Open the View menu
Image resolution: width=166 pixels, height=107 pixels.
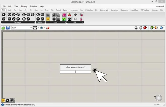[16, 6]
